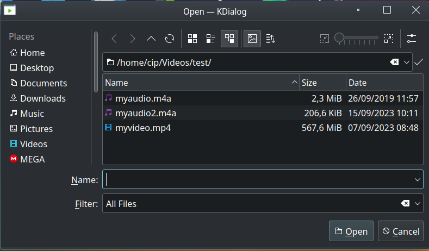
Task: Switch to Compact view mode
Action: coord(210,39)
